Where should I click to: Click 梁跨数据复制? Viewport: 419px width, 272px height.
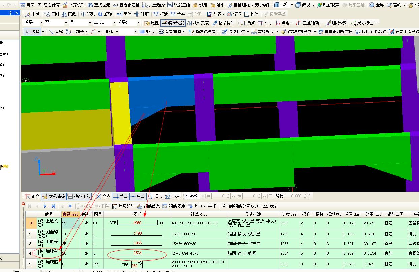coord(296,31)
